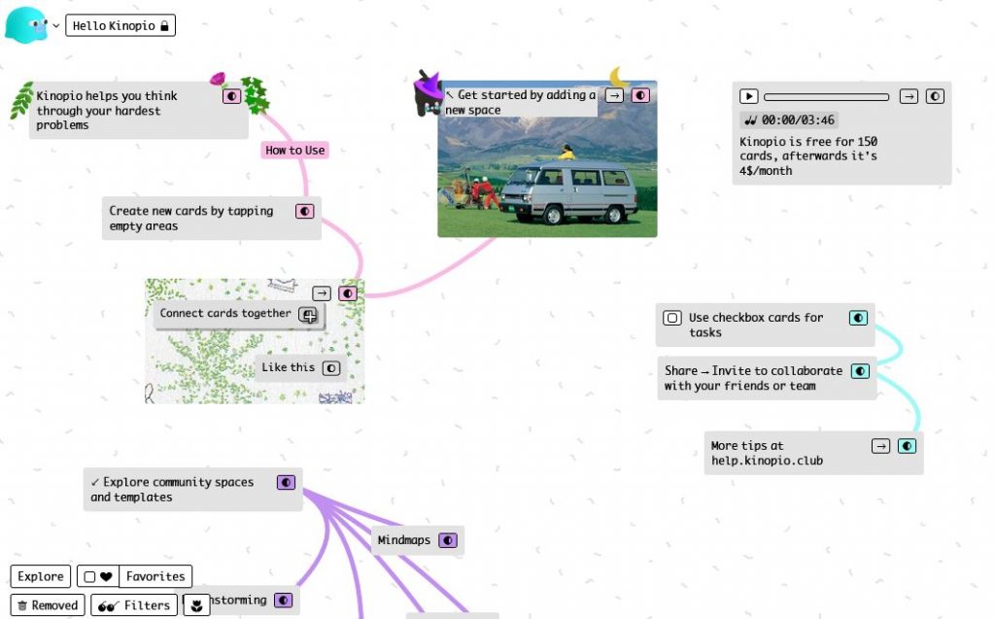This screenshot has height=619, width=995.
Task: Select the eyeglasses icon on the Filters button
Action: coord(106,604)
